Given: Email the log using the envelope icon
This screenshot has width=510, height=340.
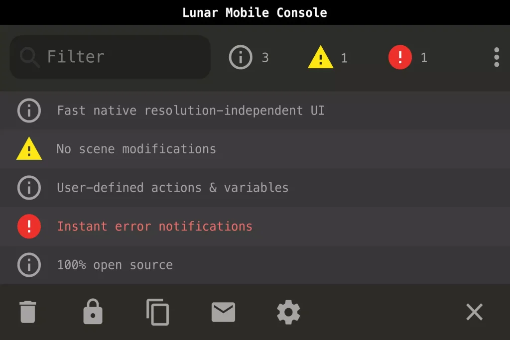Looking at the screenshot, I should 223,312.
